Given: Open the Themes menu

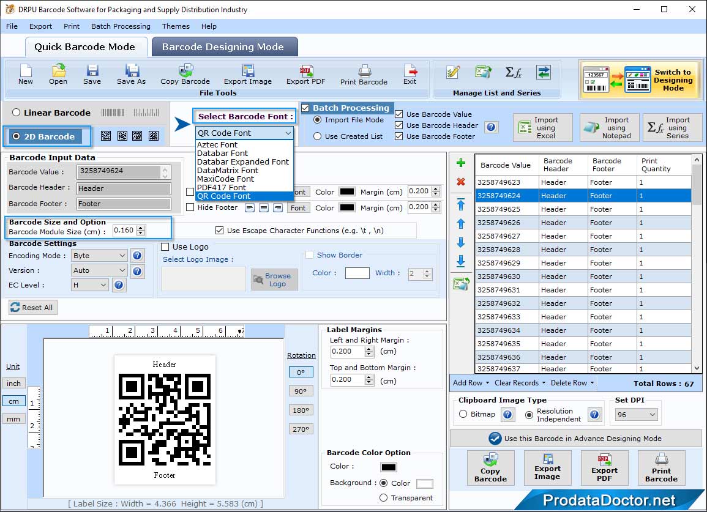Looking at the screenshot, I should 176,26.
